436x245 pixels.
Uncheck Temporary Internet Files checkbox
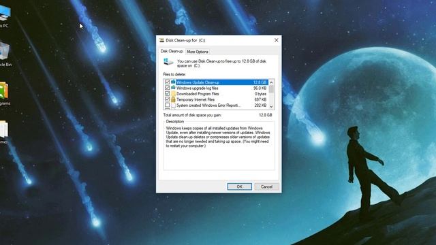click(x=167, y=99)
